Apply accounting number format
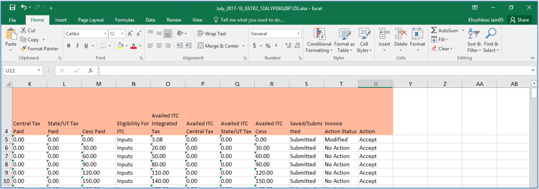Image resolution: width=539 pixels, height=189 pixels. pos(254,46)
